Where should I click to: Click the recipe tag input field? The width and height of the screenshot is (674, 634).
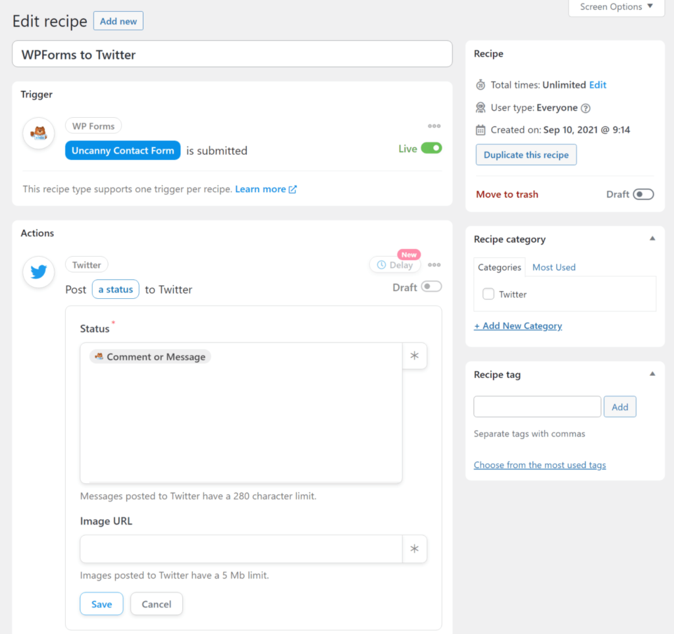click(537, 407)
